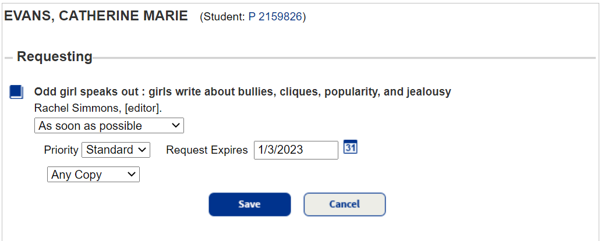Image resolution: width=601 pixels, height=241 pixels.
Task: Expand the 'Any Copy' dropdown
Action: click(93, 174)
